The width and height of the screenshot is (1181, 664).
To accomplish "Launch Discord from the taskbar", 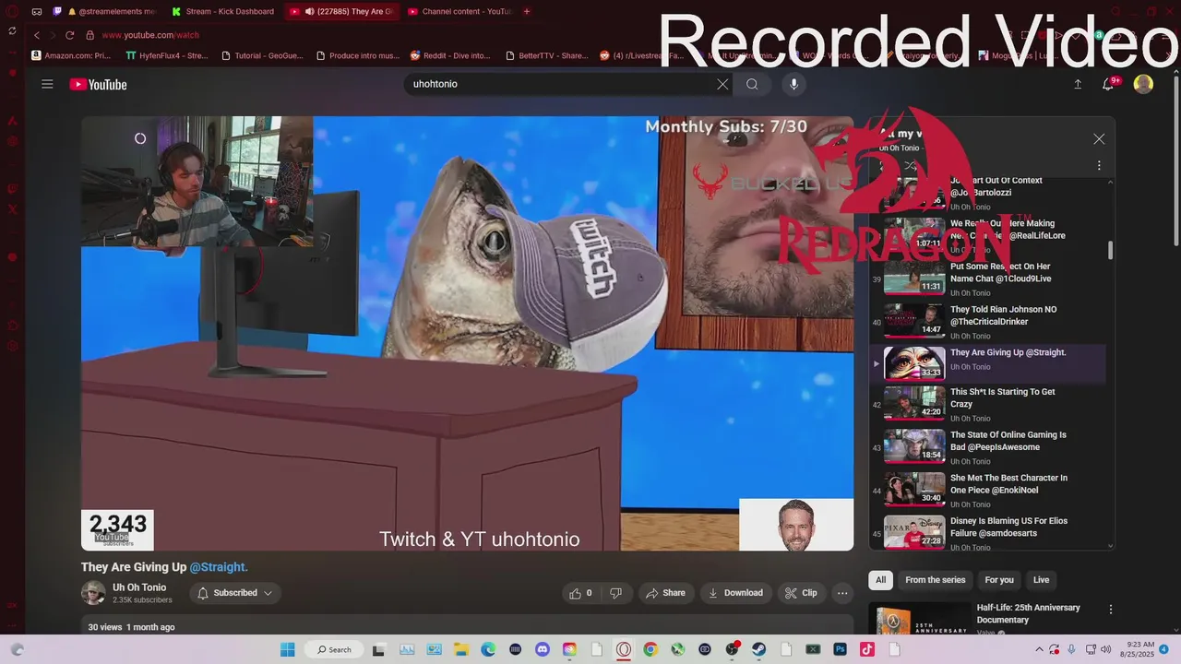I will coord(543,649).
